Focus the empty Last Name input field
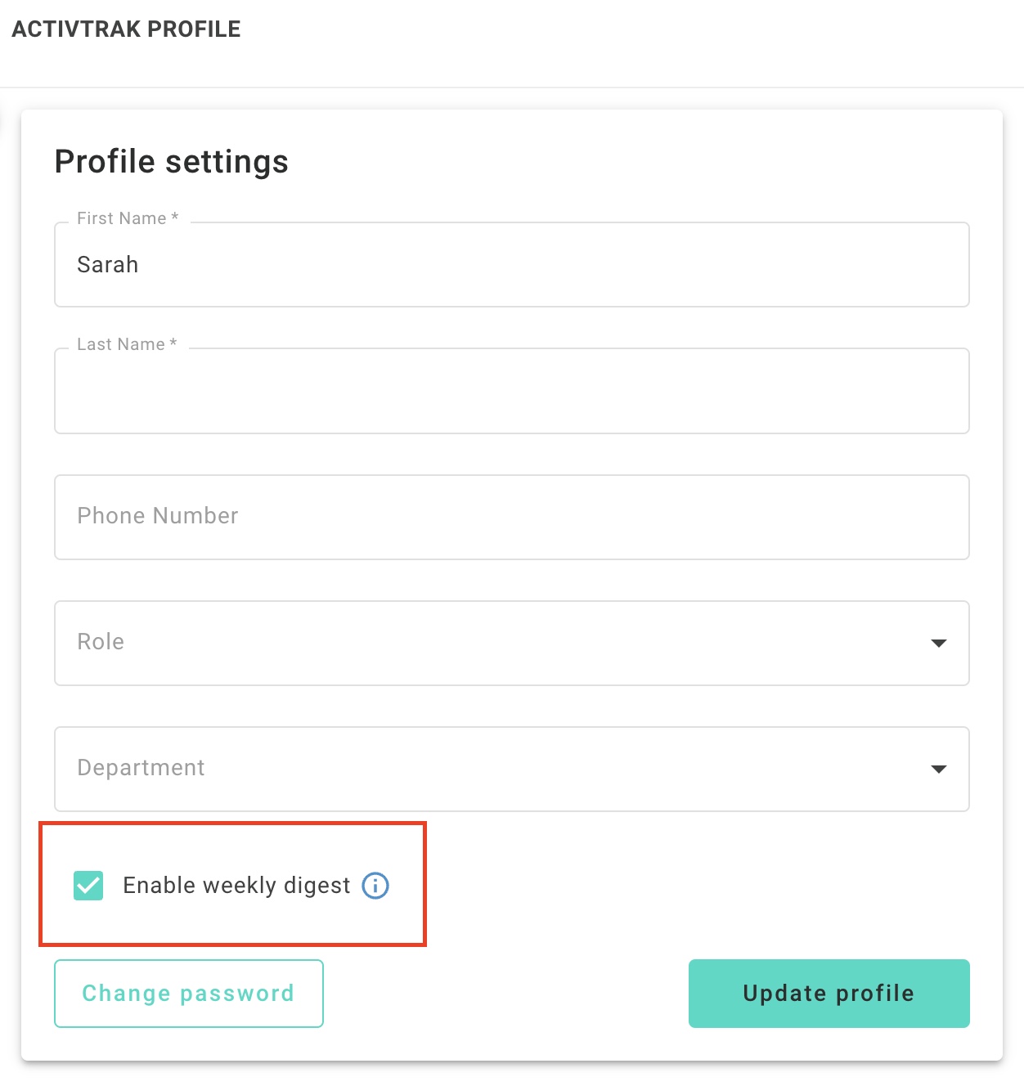1024x1086 pixels. [x=512, y=391]
